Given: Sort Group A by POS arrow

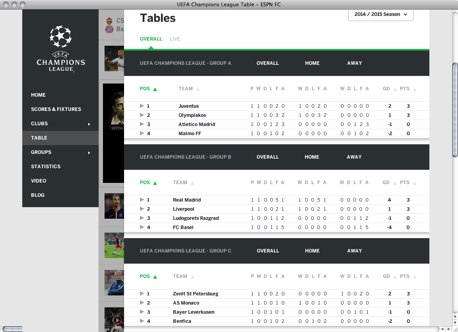Looking at the screenshot, I should [x=155, y=89].
